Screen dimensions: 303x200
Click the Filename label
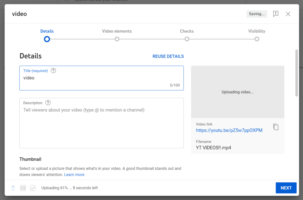204,142
